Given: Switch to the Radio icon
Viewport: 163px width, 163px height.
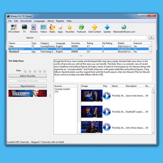Looking at the screenshot, I should [52, 27].
